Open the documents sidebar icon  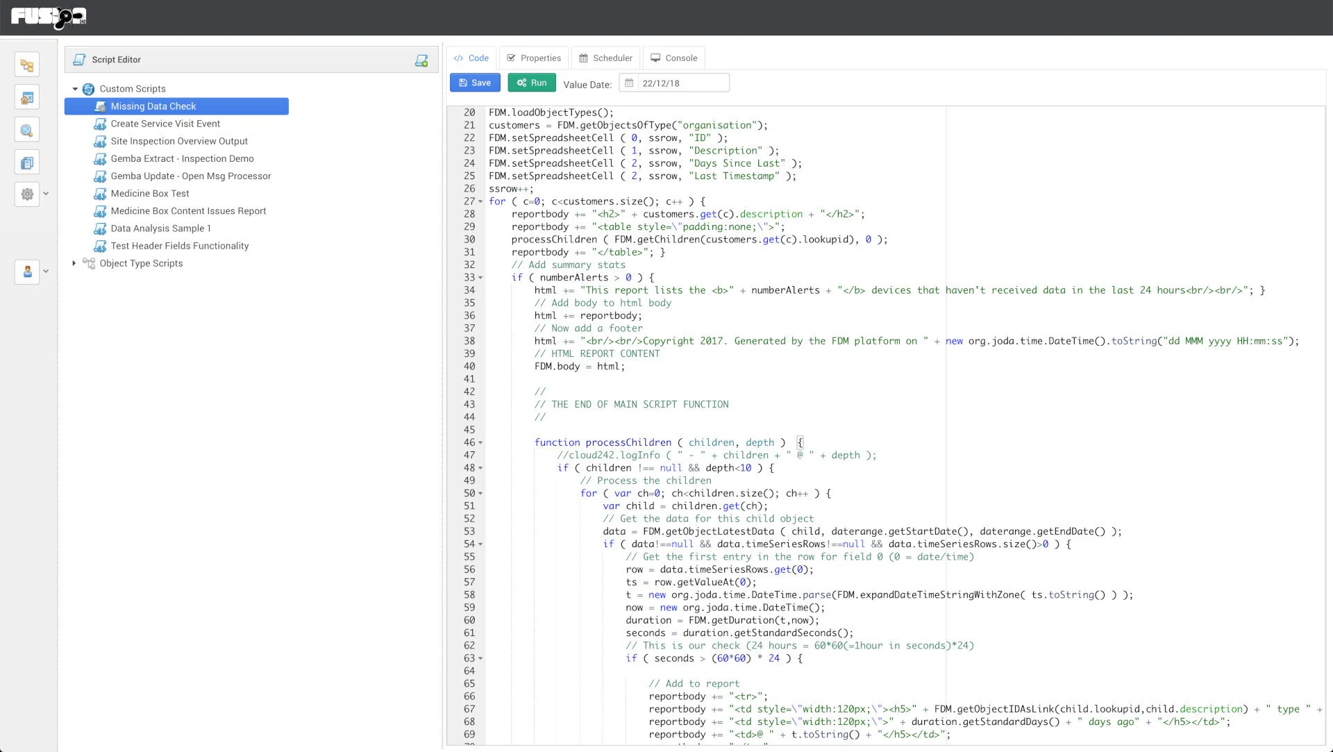pyautogui.click(x=27, y=163)
